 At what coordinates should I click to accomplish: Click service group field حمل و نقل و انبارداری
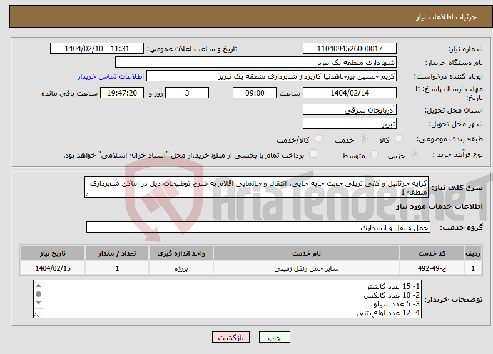tap(258, 227)
